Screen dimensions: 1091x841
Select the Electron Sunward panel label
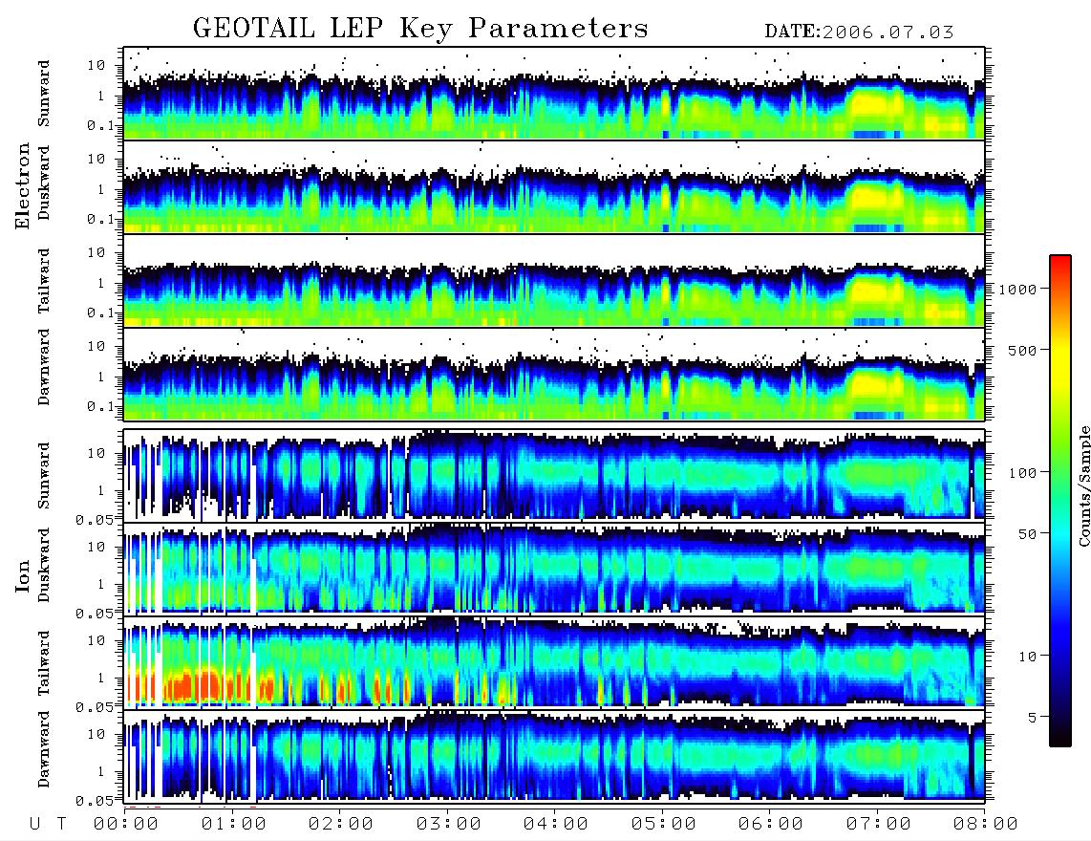pyautogui.click(x=44, y=93)
